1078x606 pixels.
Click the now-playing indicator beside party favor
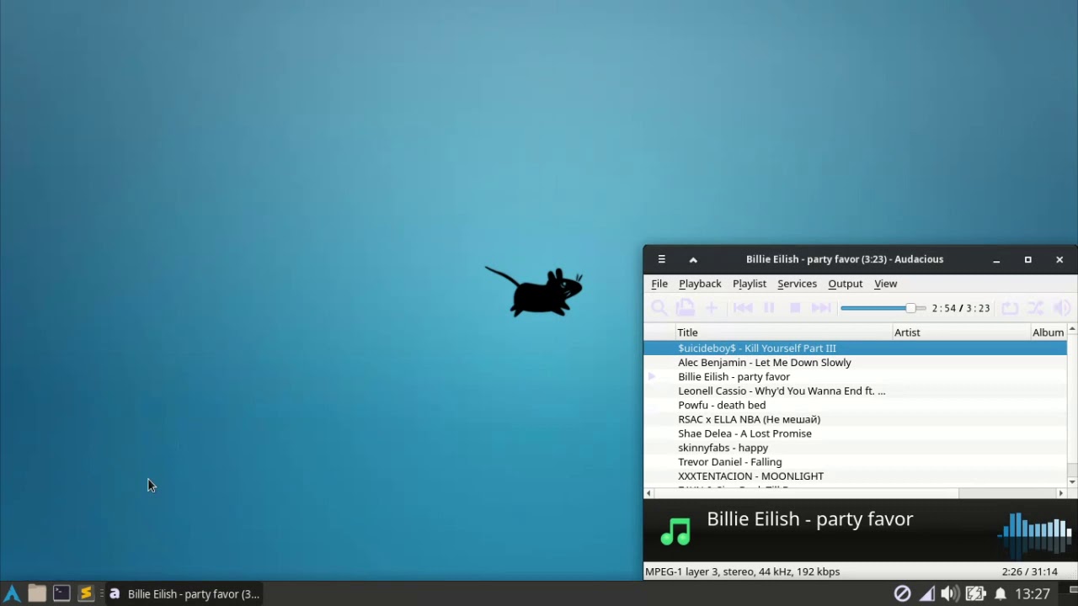(x=652, y=377)
